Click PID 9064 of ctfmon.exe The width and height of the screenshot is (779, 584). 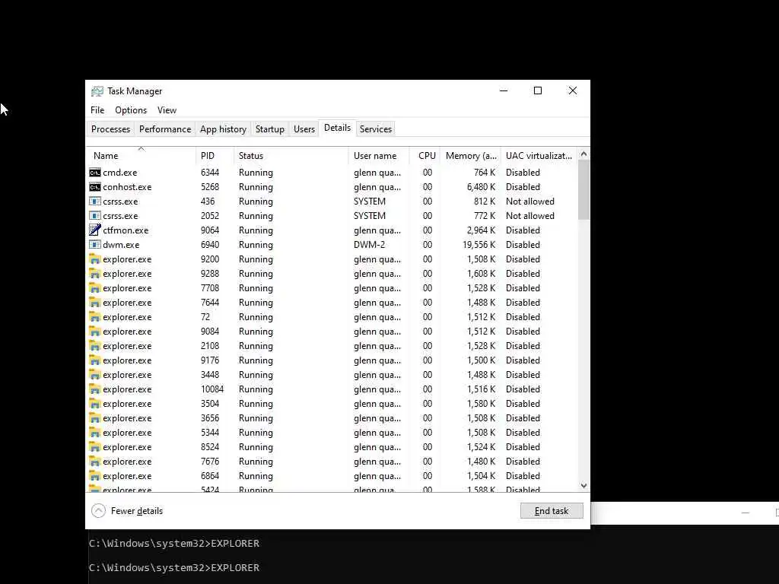[210, 230]
